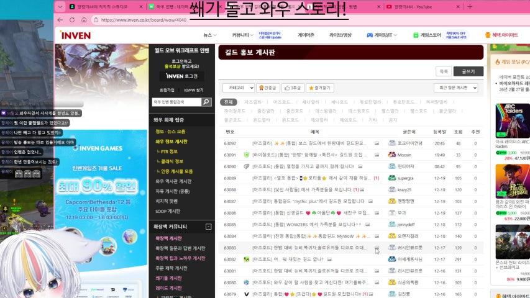Click author jonnydeff name
This screenshot has height=298, width=530.
[406, 224]
